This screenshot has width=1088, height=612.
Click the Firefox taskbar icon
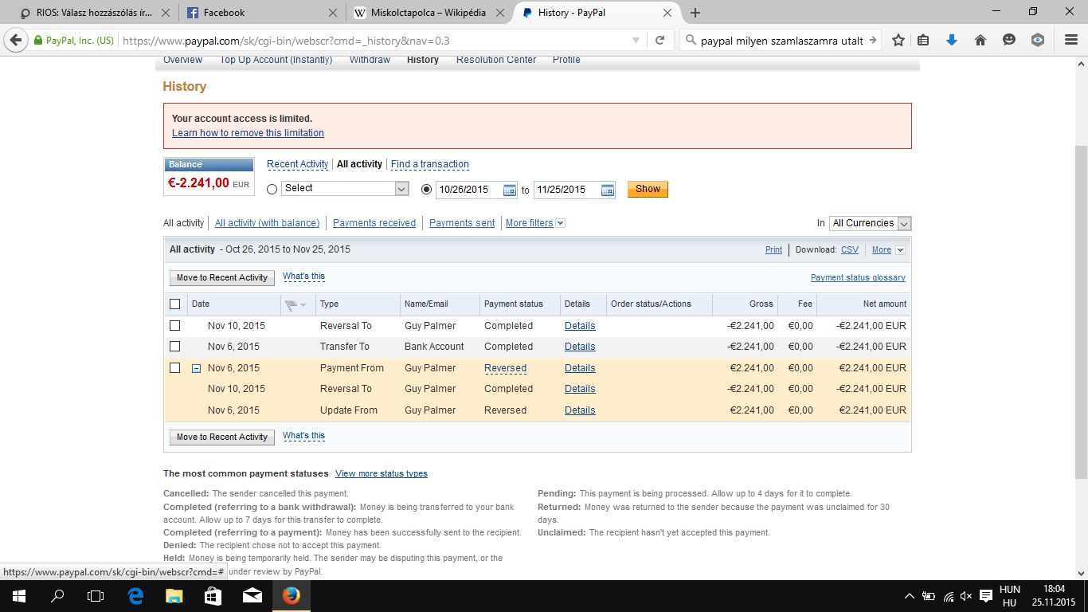[x=291, y=595]
